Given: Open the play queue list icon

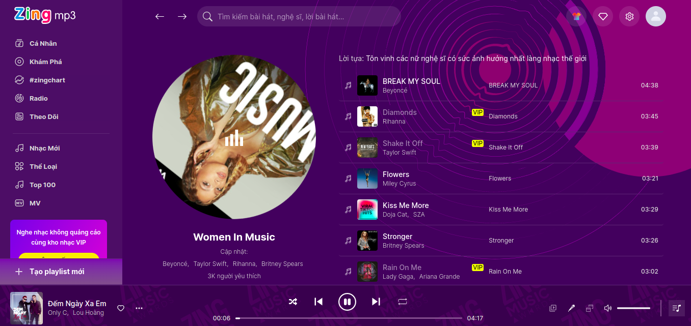Looking at the screenshot, I should point(676,308).
